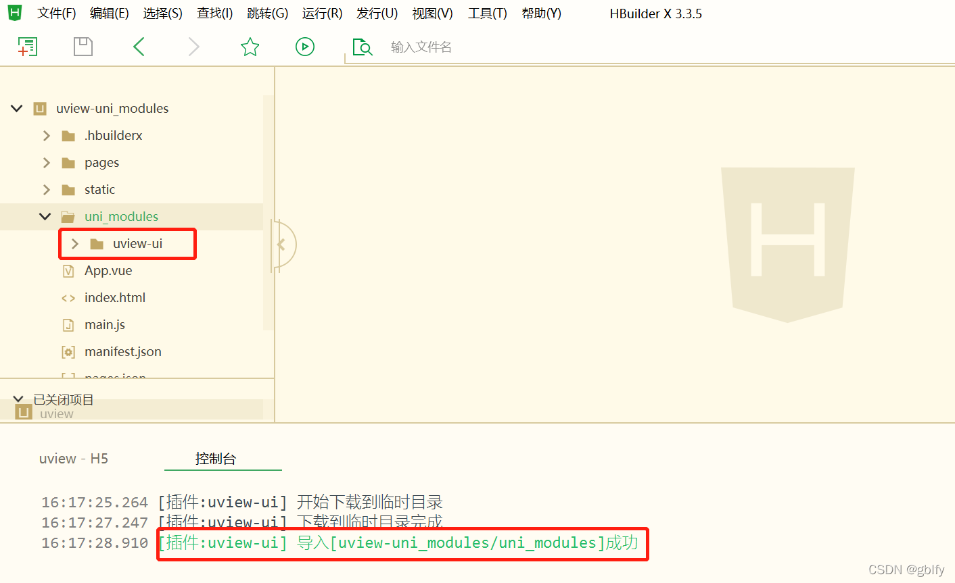The height and width of the screenshot is (583, 955).
Task: Open the 工具(T) menu
Action: [488, 14]
